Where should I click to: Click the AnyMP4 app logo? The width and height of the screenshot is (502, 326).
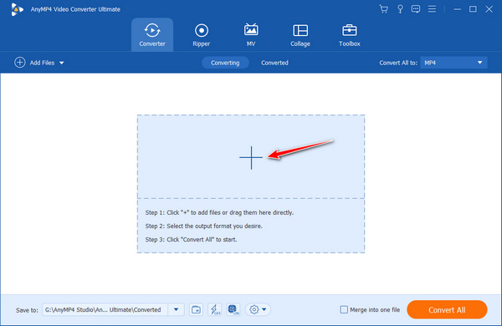click(17, 9)
